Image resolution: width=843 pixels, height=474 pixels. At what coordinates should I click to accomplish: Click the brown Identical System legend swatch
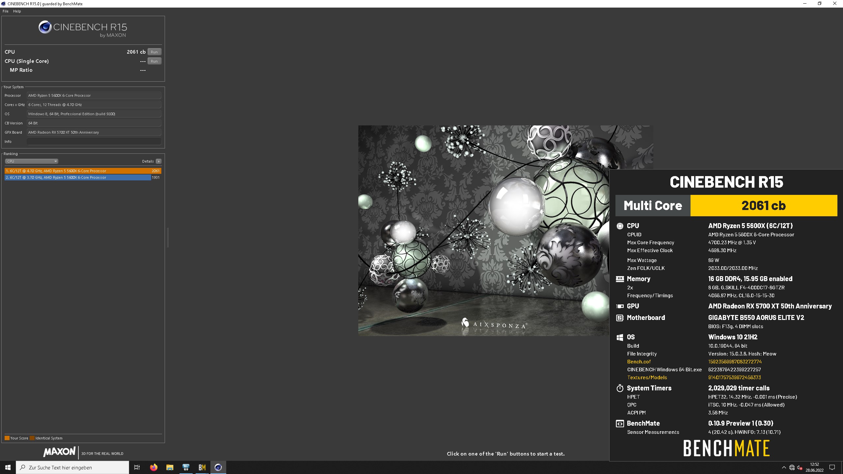pos(32,438)
